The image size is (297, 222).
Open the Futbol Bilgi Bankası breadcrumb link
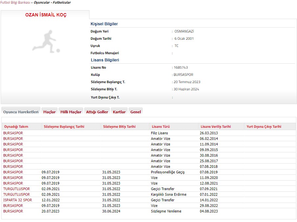[x=15, y=3]
